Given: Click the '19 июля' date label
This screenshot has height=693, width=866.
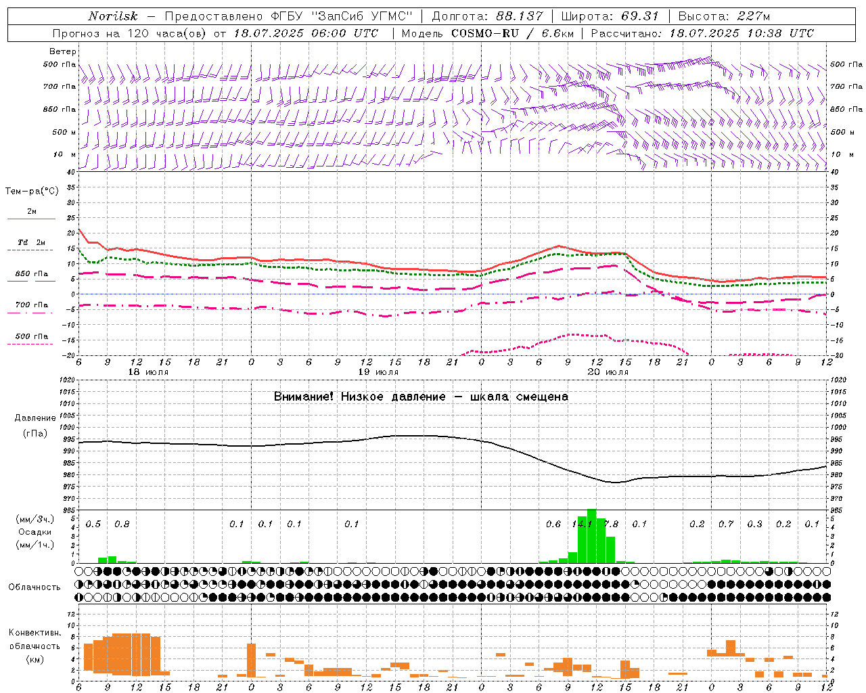Looking at the screenshot, I should point(378,372).
